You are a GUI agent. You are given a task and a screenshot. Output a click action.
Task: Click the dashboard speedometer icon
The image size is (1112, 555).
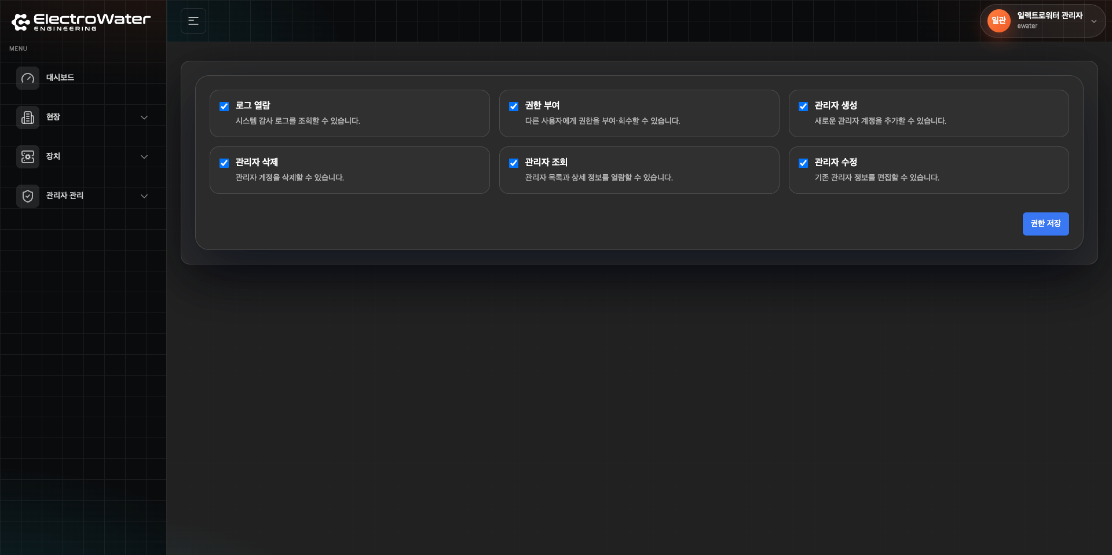(x=28, y=78)
